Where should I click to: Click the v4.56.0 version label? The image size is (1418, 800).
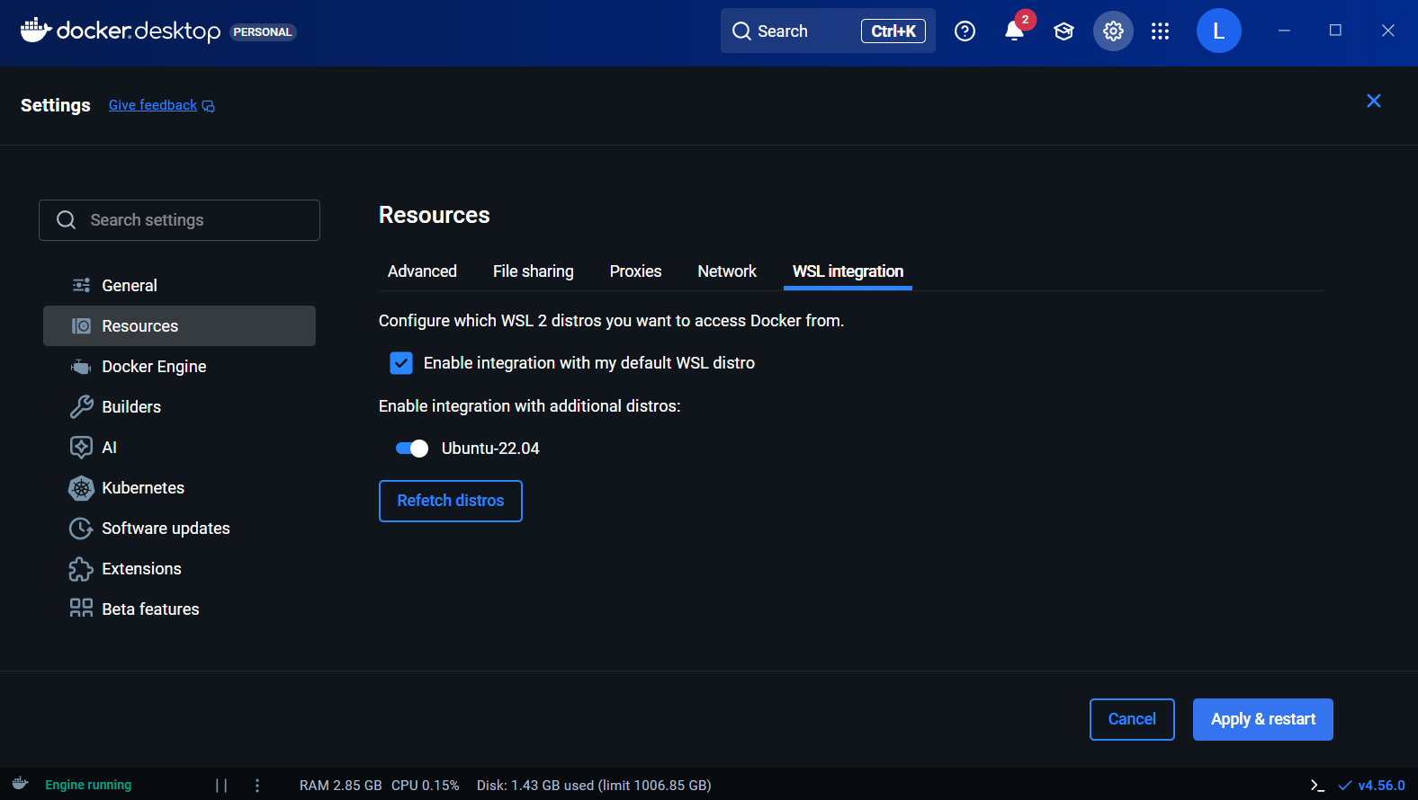1381,786
